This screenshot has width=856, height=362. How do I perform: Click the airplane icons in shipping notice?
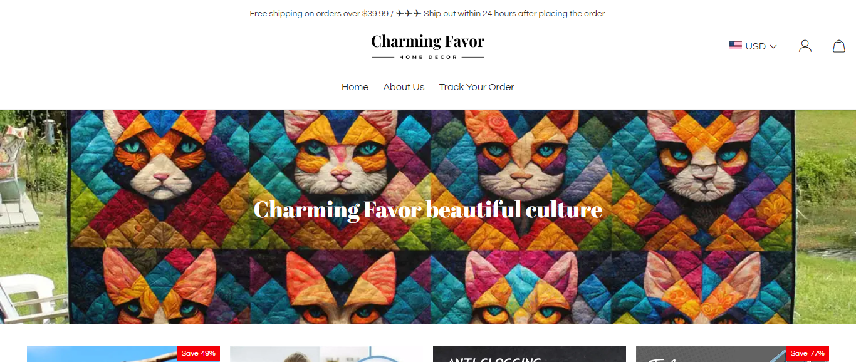(409, 13)
